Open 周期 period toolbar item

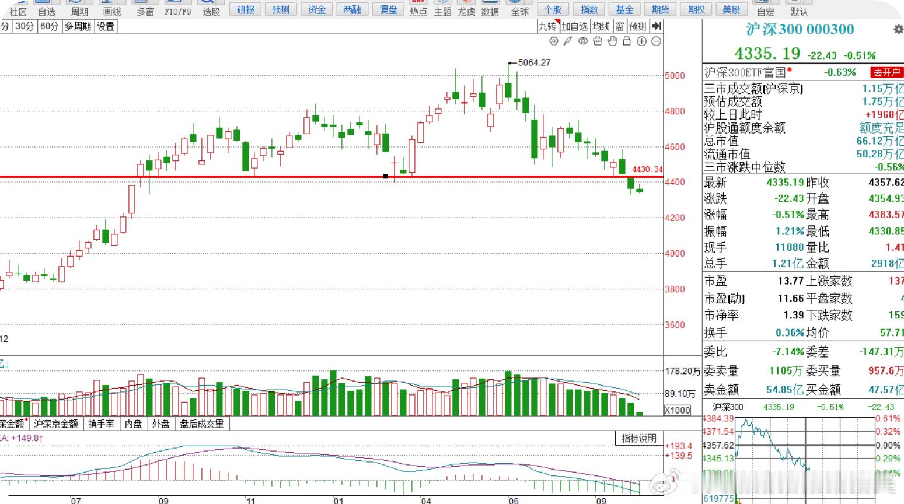tap(79, 8)
